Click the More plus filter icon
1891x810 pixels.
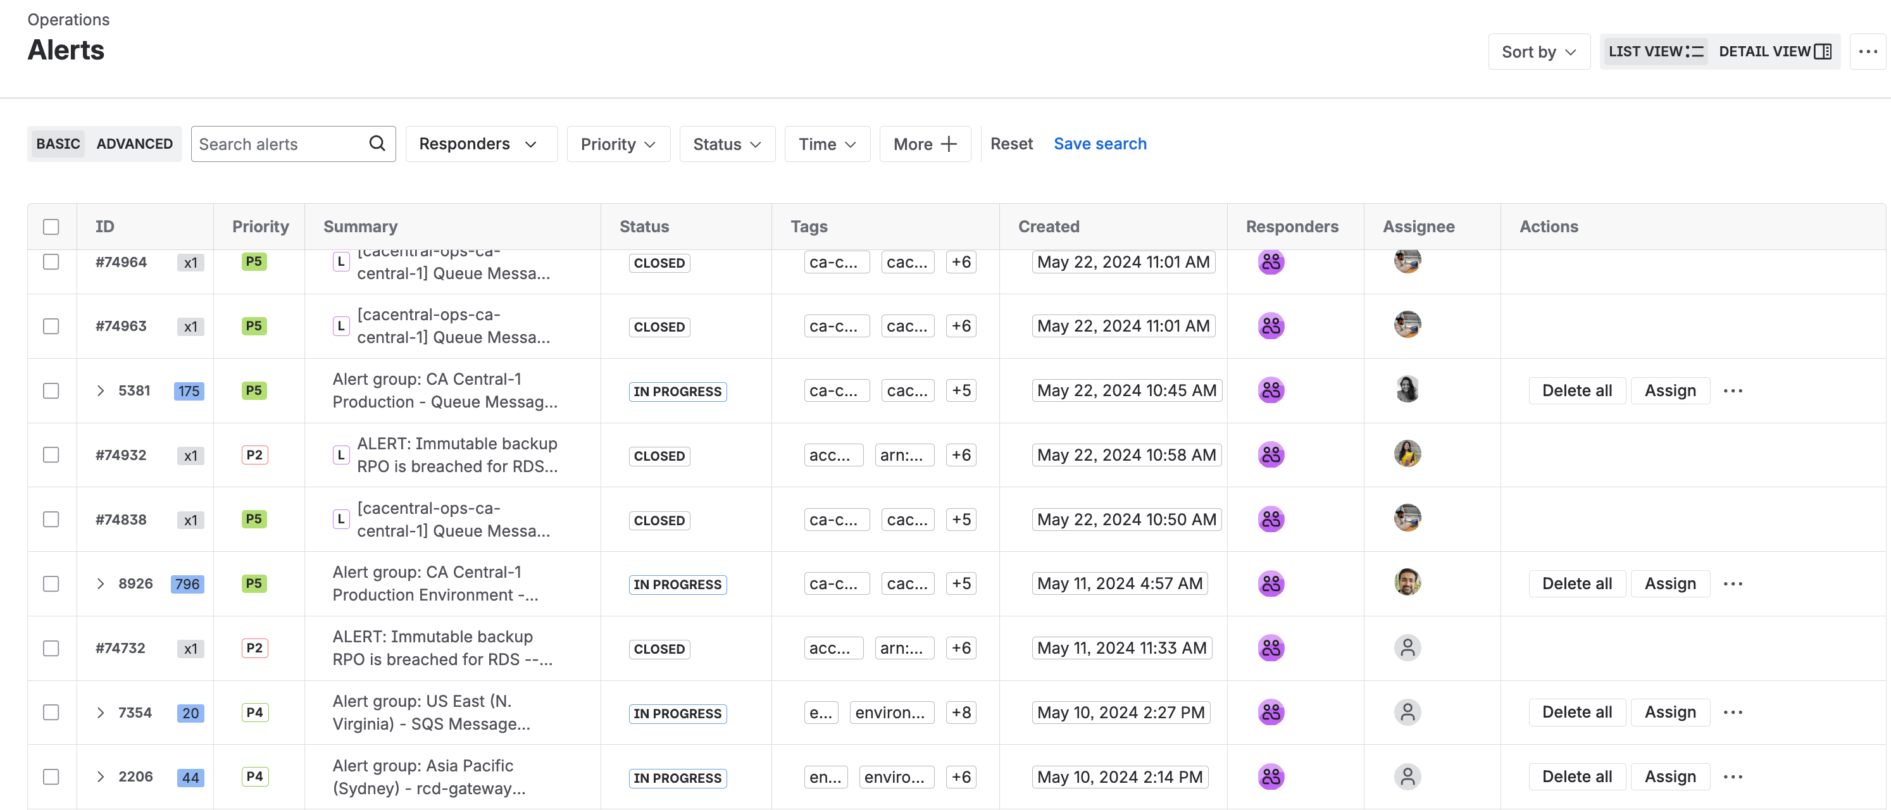[949, 144]
